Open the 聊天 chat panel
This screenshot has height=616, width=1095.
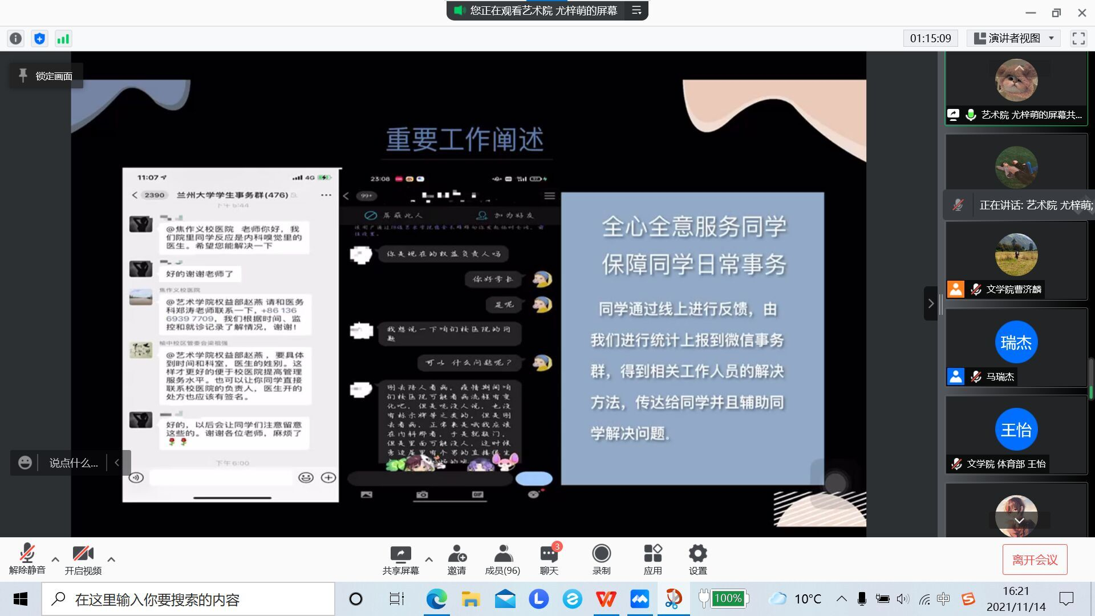549,559
